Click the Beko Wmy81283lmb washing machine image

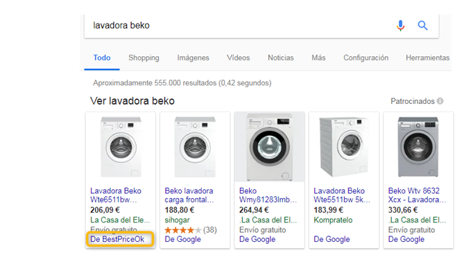point(269,147)
